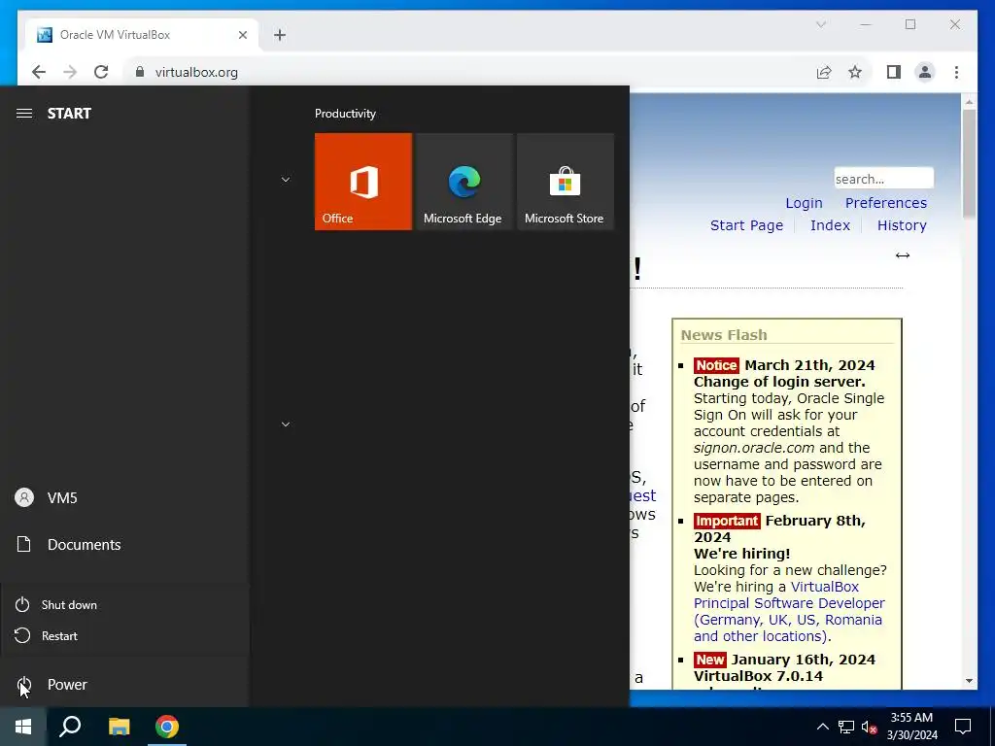
Task: Open the Index link
Action: tap(830, 225)
